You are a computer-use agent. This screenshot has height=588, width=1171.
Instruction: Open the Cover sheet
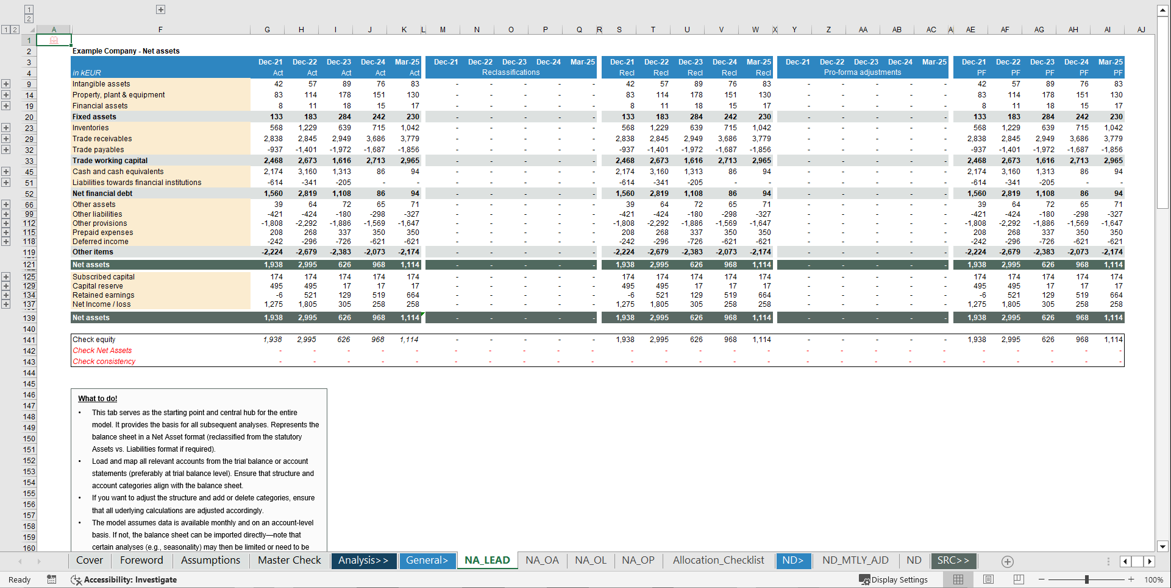click(89, 561)
